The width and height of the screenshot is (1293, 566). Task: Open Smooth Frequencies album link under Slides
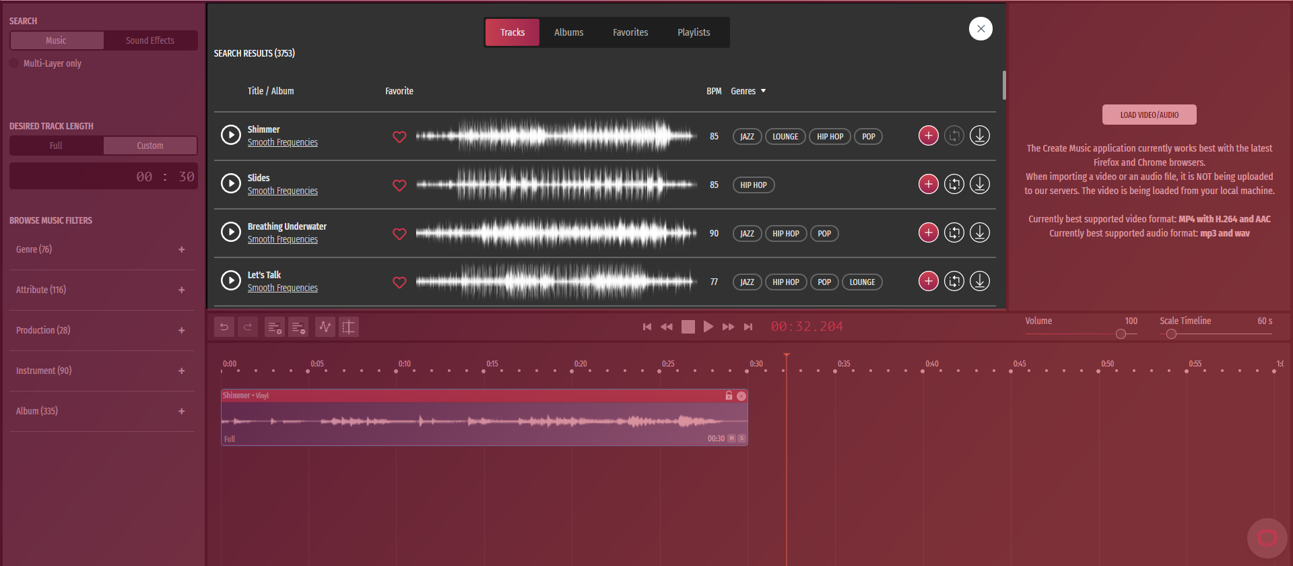tap(283, 191)
